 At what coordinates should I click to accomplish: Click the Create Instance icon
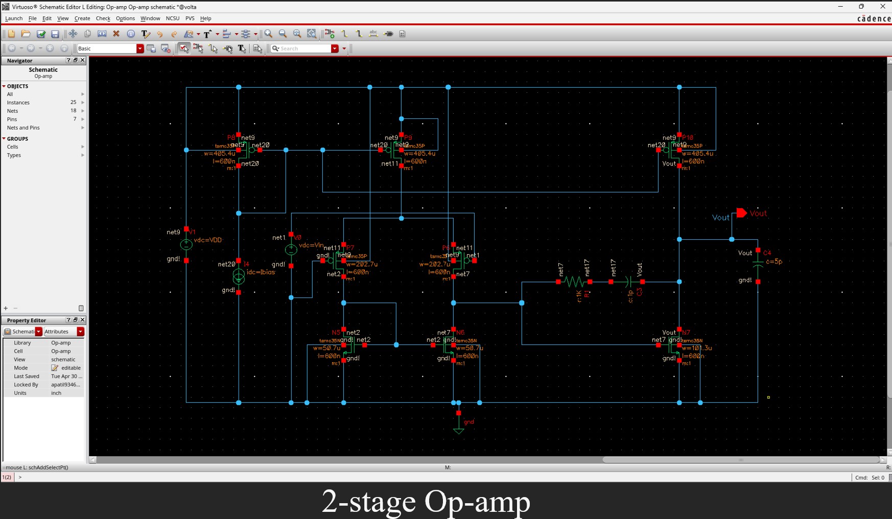click(x=330, y=34)
